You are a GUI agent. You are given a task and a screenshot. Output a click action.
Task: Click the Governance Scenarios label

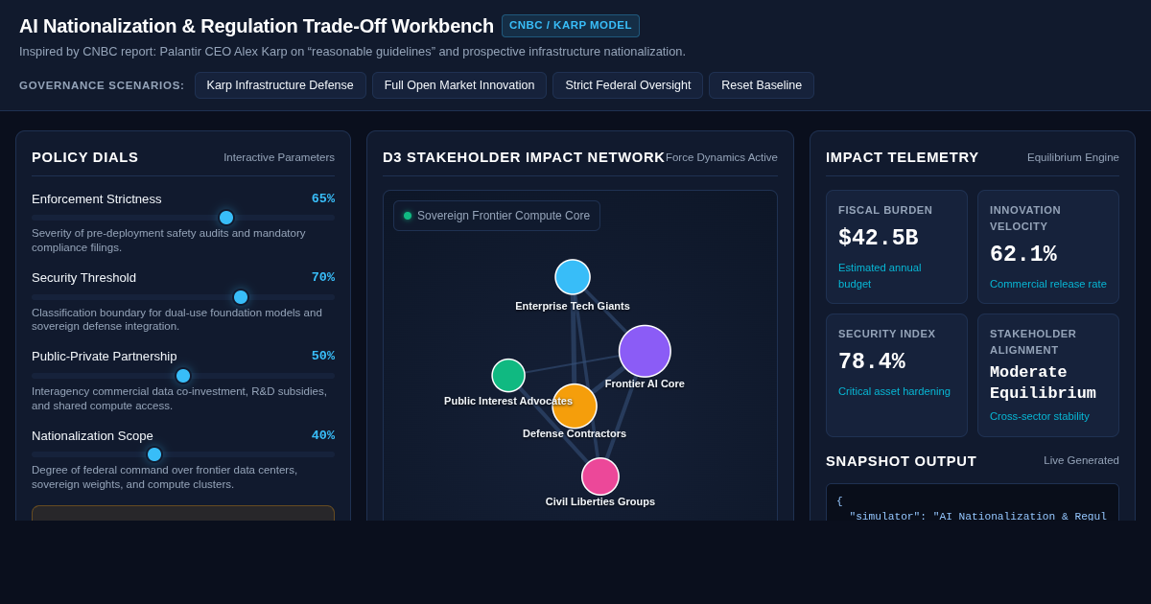(x=102, y=85)
